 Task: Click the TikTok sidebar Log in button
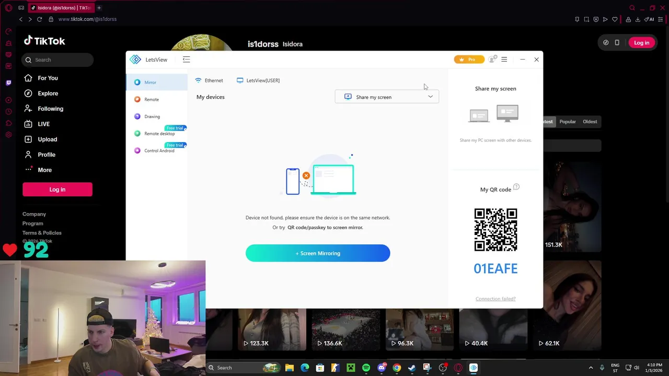coord(57,190)
